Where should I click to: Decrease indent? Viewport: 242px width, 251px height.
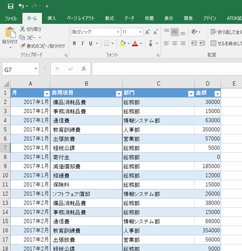(194, 43)
